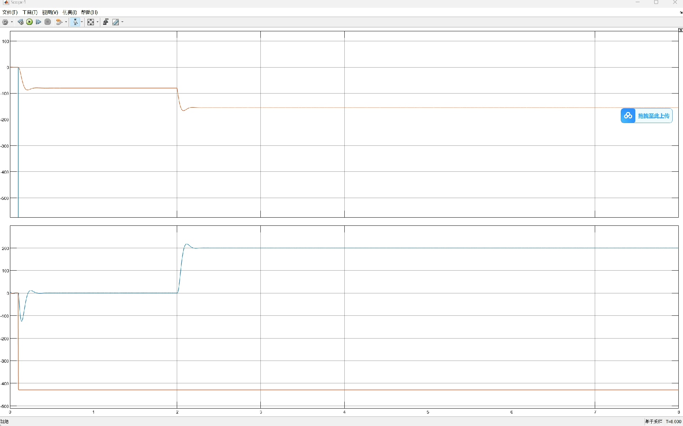Image resolution: width=683 pixels, height=426 pixels.
Task: Click the step back button
Action: (21, 22)
